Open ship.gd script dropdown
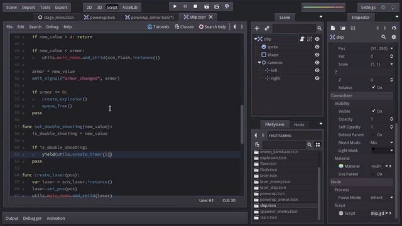Viewport: 402px width, 226px height. (x=387, y=213)
